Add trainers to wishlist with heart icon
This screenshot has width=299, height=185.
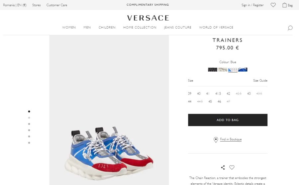[x=232, y=167]
